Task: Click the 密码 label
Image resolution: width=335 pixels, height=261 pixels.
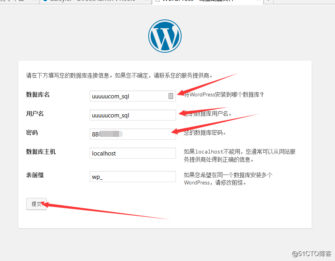Action: 32,133
